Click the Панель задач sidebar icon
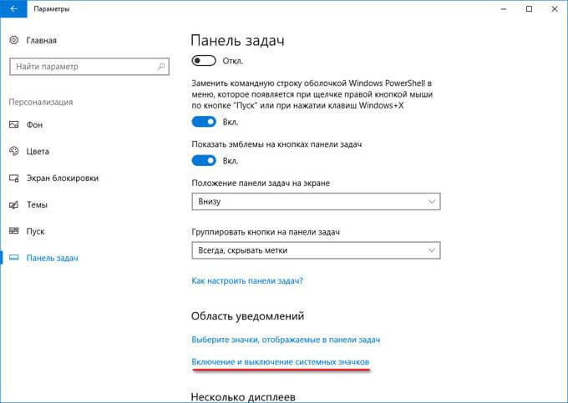The height and width of the screenshot is (403, 568). (13, 258)
